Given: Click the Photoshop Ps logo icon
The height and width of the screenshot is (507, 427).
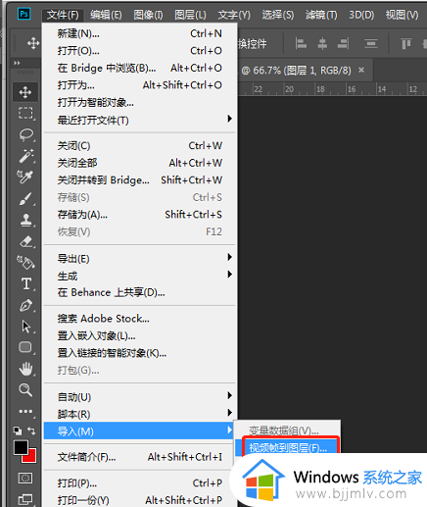Looking at the screenshot, I should pyautogui.click(x=24, y=14).
